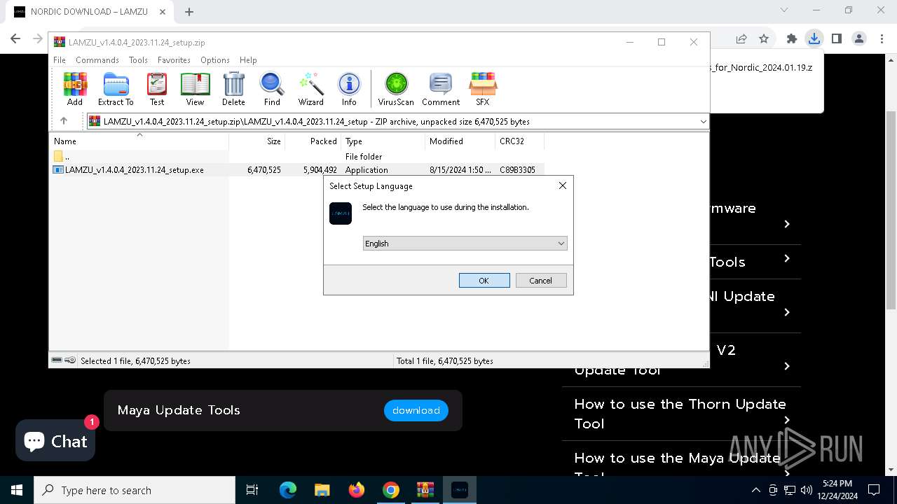Cancel the Select Setup Language dialog
The height and width of the screenshot is (504, 897).
coord(540,280)
